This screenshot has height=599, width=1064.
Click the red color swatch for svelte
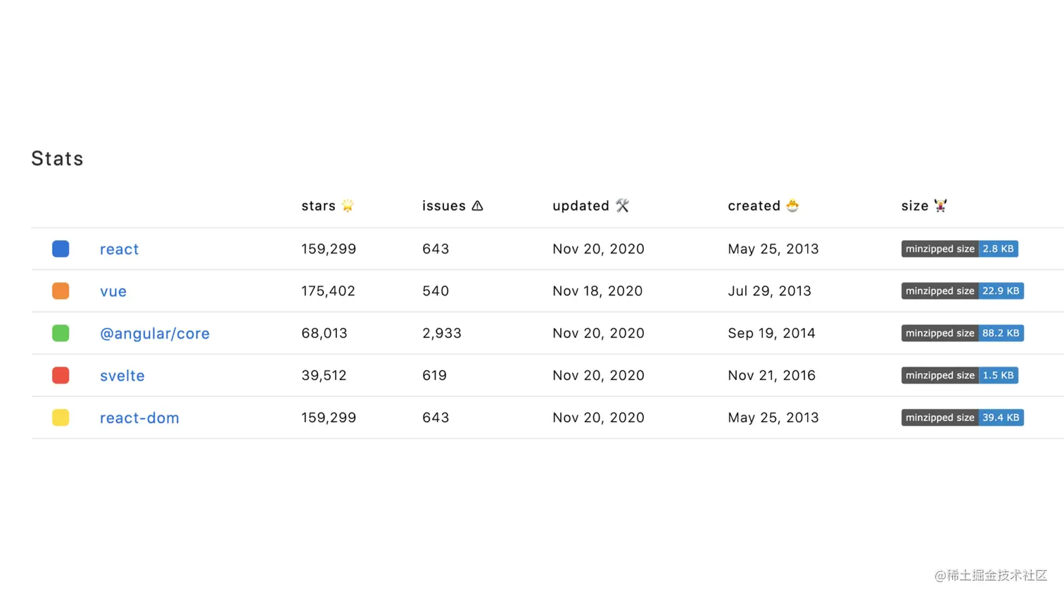pyautogui.click(x=61, y=375)
